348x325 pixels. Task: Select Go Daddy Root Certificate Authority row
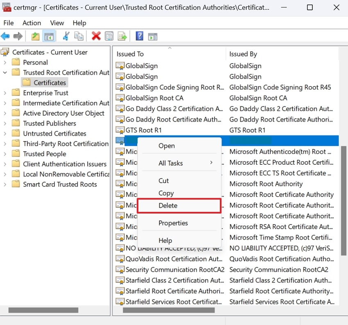tap(226, 120)
